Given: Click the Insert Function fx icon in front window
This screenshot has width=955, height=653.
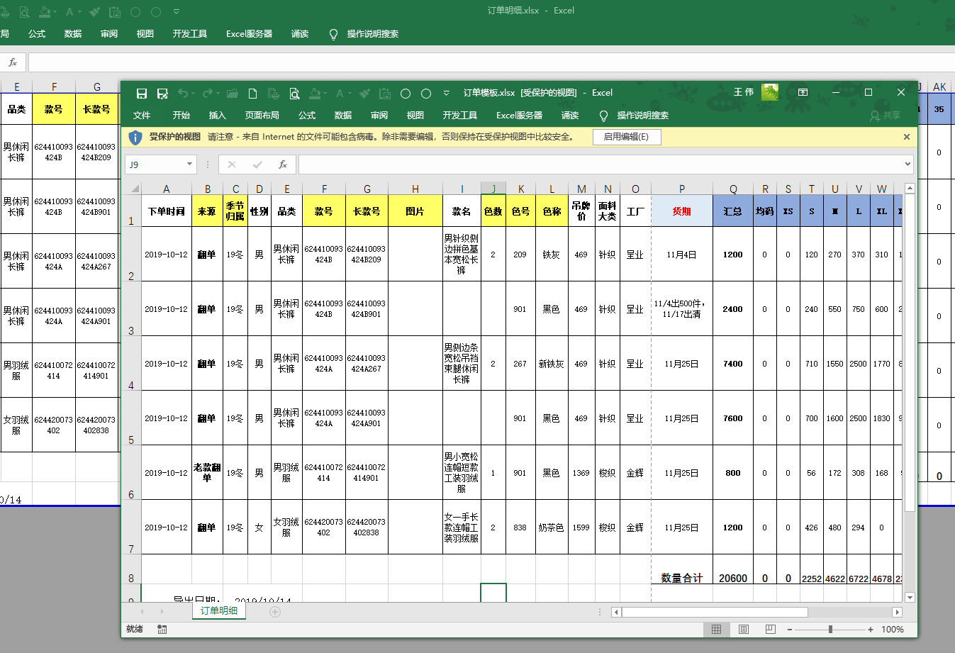Looking at the screenshot, I should pos(282,164).
